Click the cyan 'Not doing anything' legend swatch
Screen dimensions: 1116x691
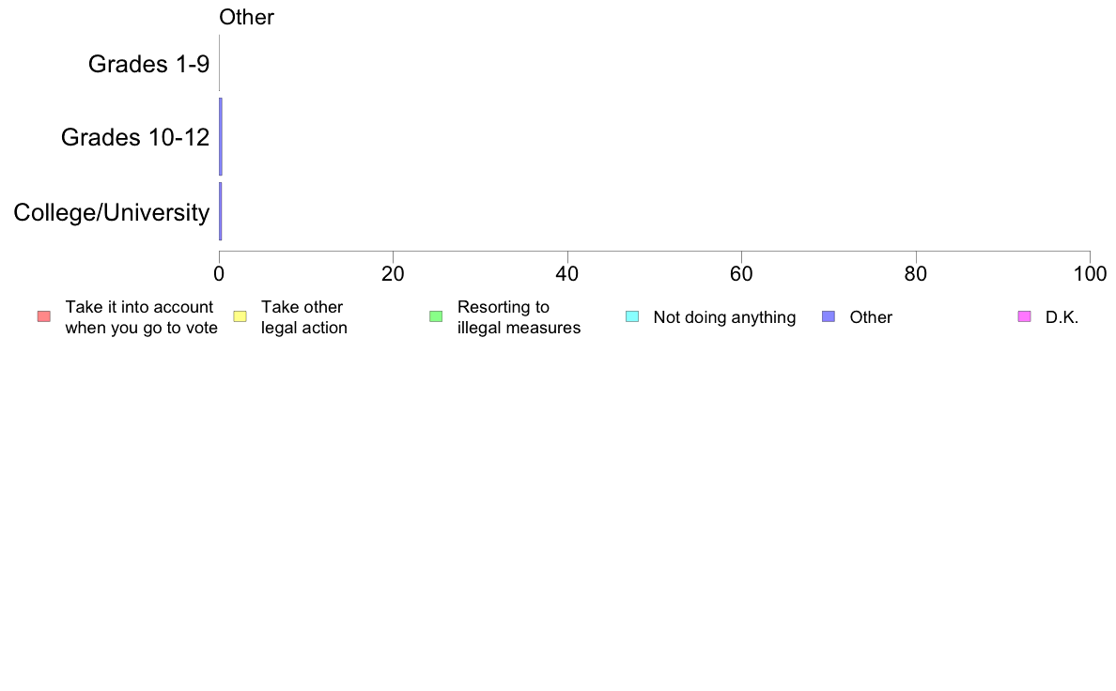(x=632, y=316)
